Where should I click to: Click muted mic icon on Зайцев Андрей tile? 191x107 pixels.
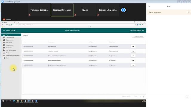coord(98,15)
